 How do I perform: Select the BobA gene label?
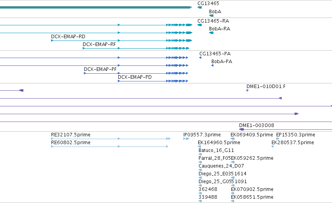[215, 12]
